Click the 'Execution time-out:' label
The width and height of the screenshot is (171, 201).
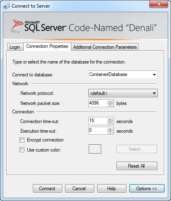tap(39, 131)
